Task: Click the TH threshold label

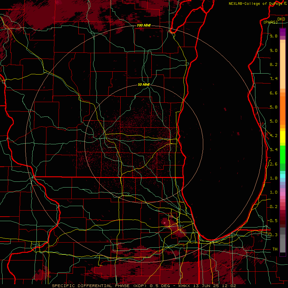Action: pyautogui.click(x=275, y=249)
